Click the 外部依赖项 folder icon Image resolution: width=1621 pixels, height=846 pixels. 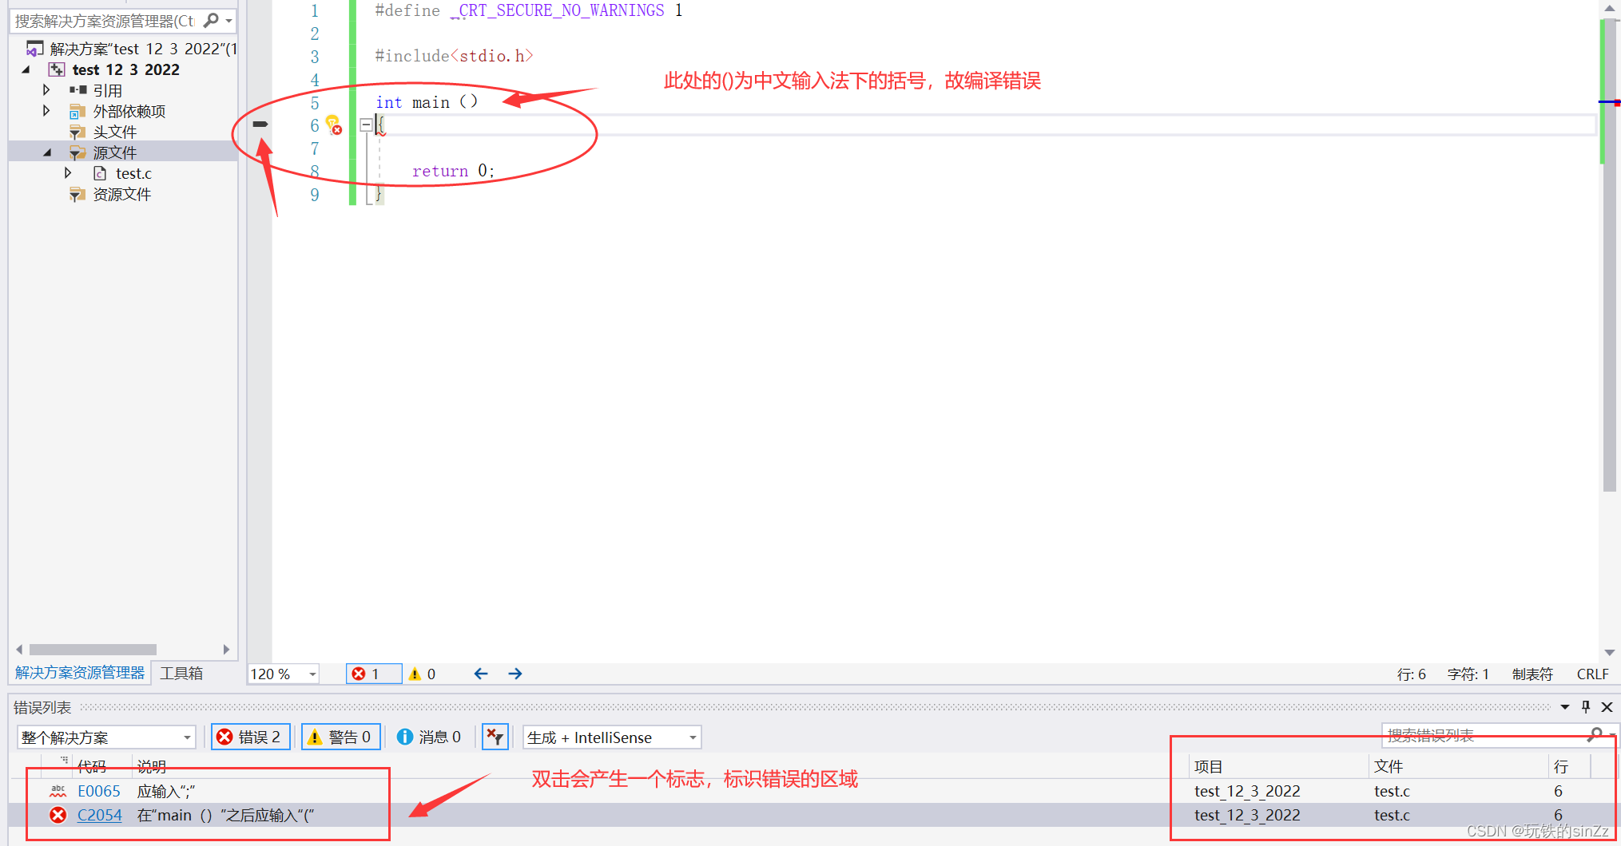[77, 111]
